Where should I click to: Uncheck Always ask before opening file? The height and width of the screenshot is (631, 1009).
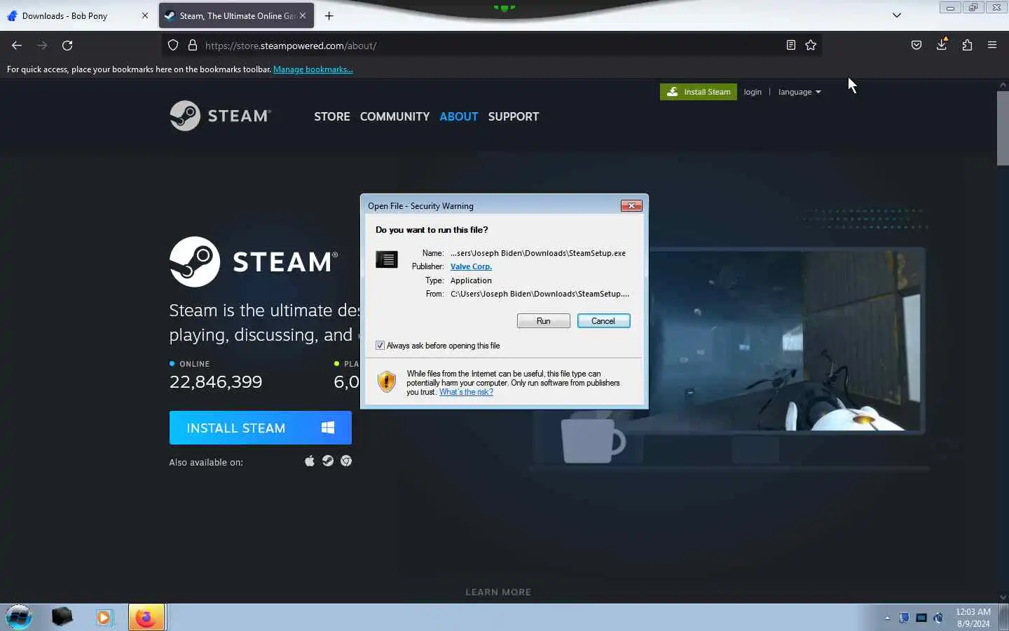tap(380, 346)
